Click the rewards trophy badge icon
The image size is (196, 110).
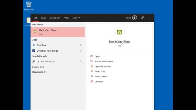(x=134, y=18)
